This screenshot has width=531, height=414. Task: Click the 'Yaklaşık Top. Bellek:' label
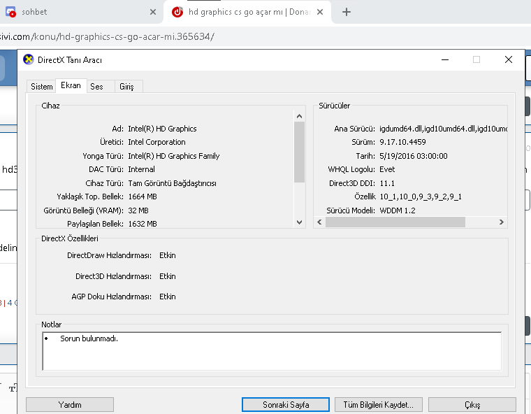(x=90, y=197)
